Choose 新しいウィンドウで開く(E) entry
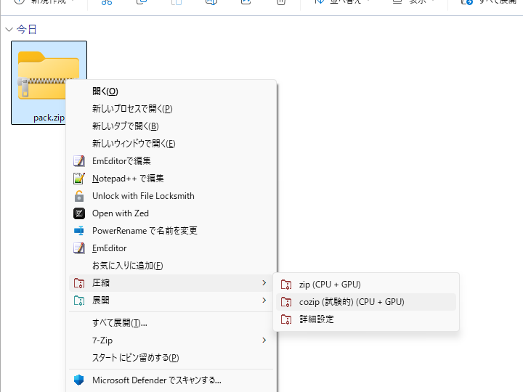523x392 pixels. pos(171,144)
